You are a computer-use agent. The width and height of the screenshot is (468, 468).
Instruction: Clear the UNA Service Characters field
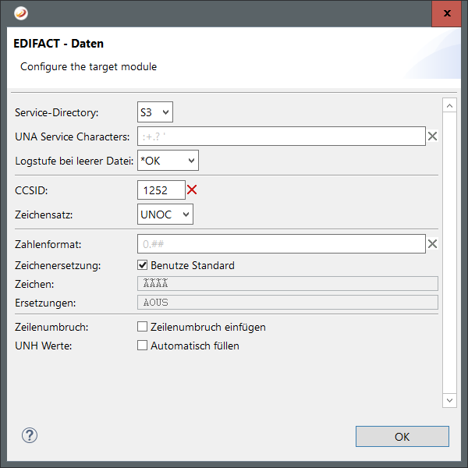pos(432,136)
